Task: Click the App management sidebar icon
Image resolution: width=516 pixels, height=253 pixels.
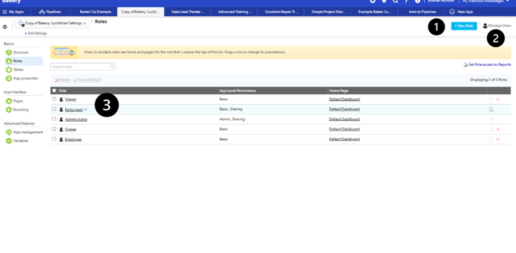Action: click(9, 133)
